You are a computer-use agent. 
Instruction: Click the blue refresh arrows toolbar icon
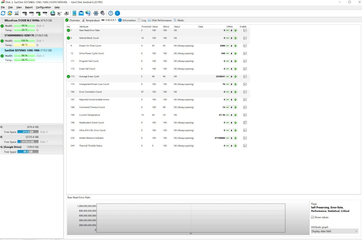(x=3, y=13)
